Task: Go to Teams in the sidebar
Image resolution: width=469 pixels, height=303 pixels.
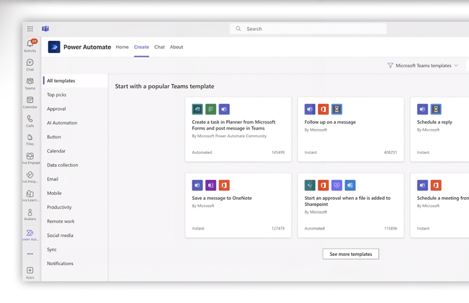Action: [x=30, y=82]
